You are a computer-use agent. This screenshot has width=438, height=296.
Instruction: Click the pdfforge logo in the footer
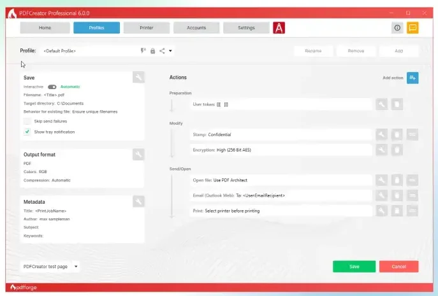pos(24,287)
